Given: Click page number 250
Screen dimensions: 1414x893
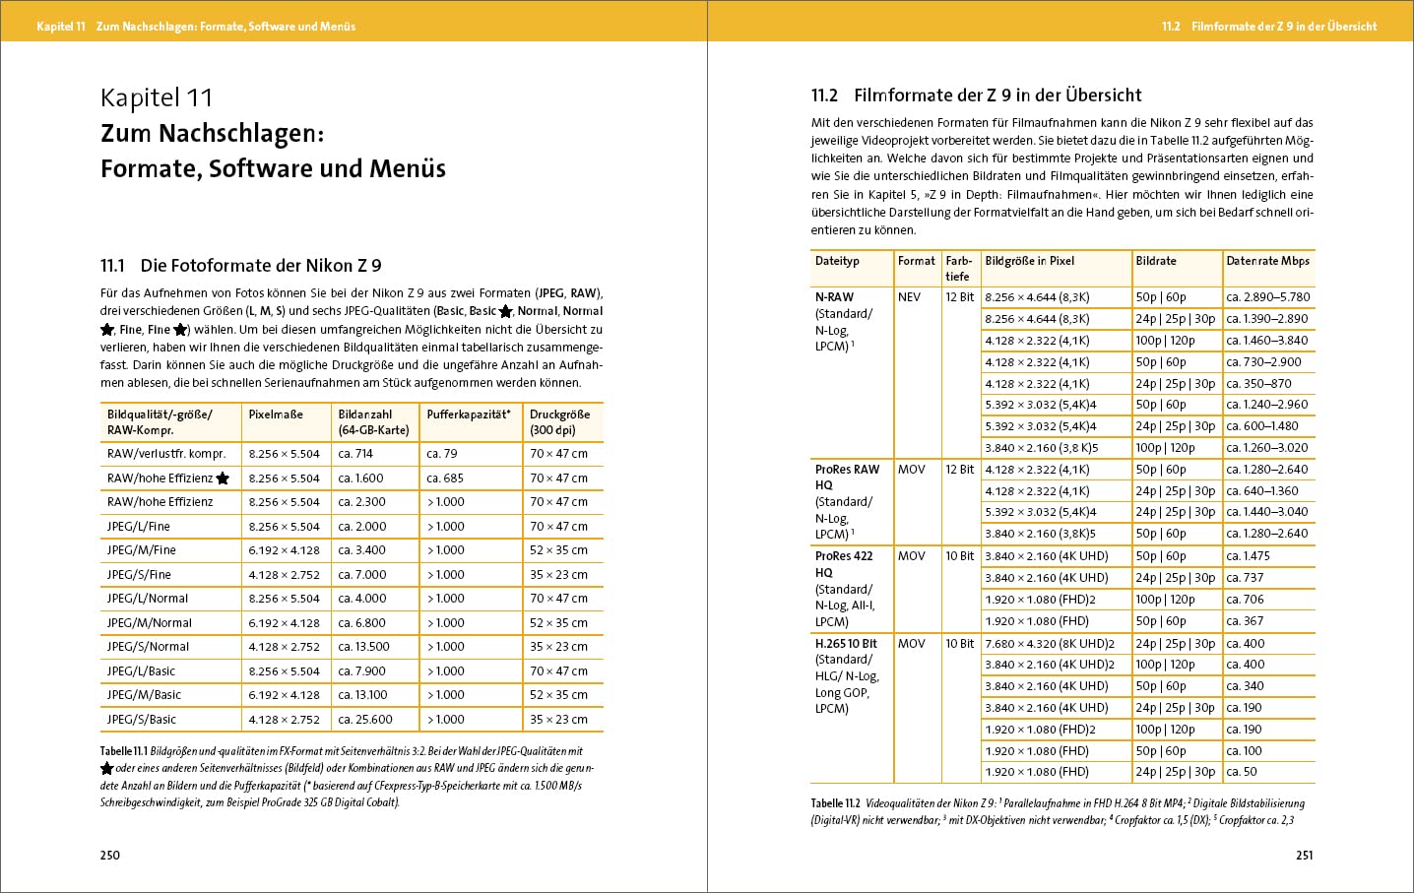Looking at the screenshot, I should (110, 856).
